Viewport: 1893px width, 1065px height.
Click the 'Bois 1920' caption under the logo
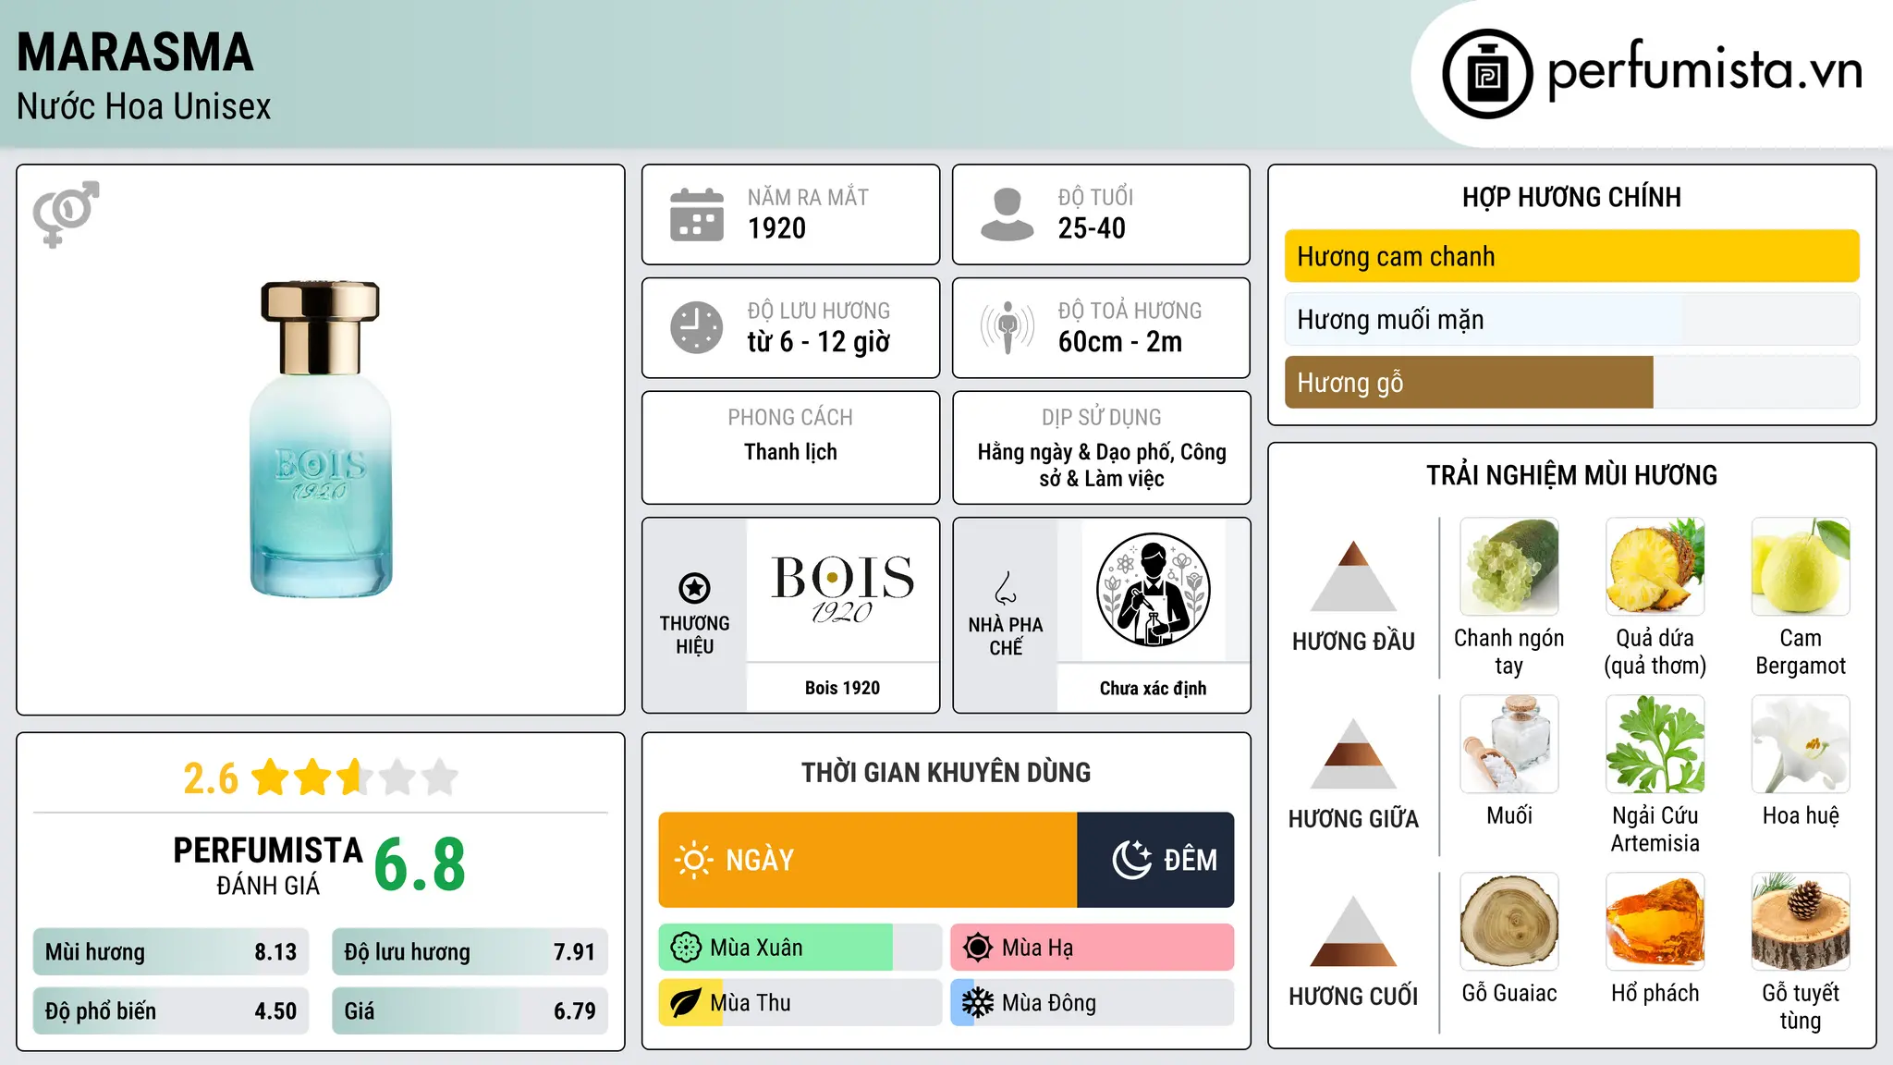(x=842, y=688)
